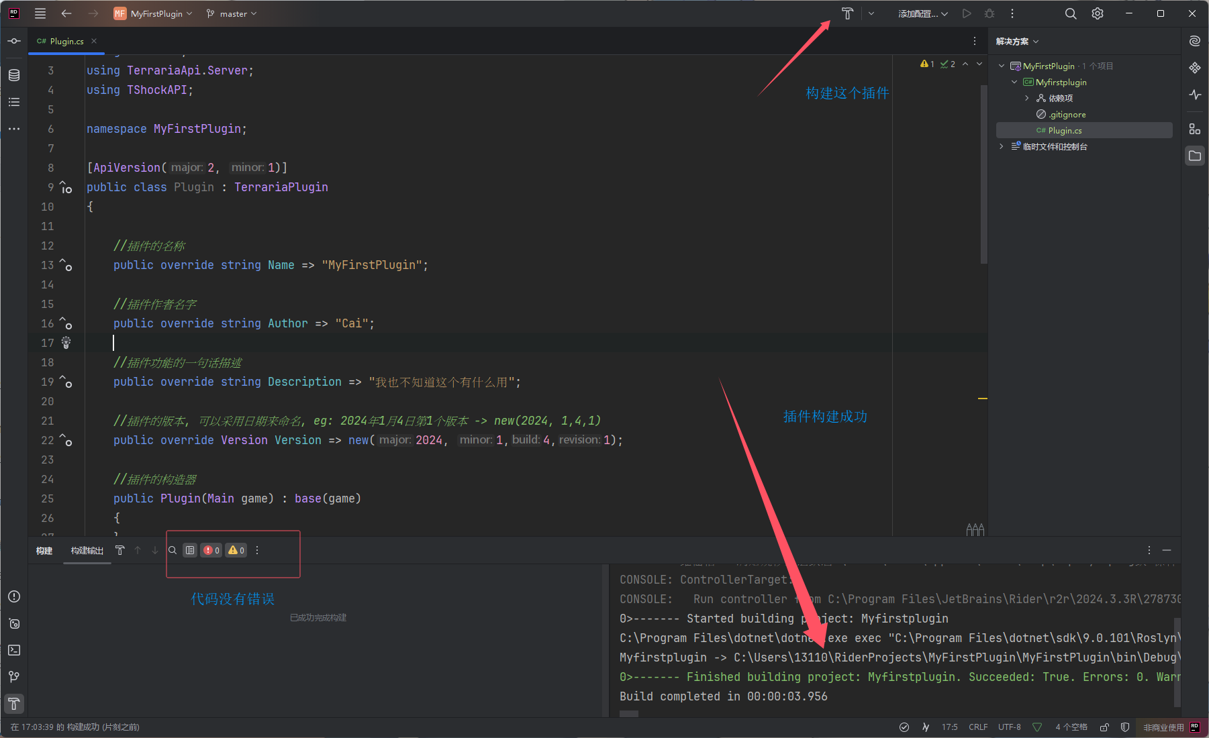Open the dropdown arrow beside build hammer
The width and height of the screenshot is (1209, 738).
tap(871, 13)
